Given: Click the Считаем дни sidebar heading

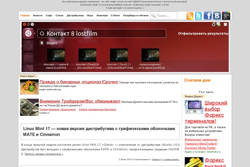Looking at the screenshot, I should pyautogui.click(x=197, y=80).
